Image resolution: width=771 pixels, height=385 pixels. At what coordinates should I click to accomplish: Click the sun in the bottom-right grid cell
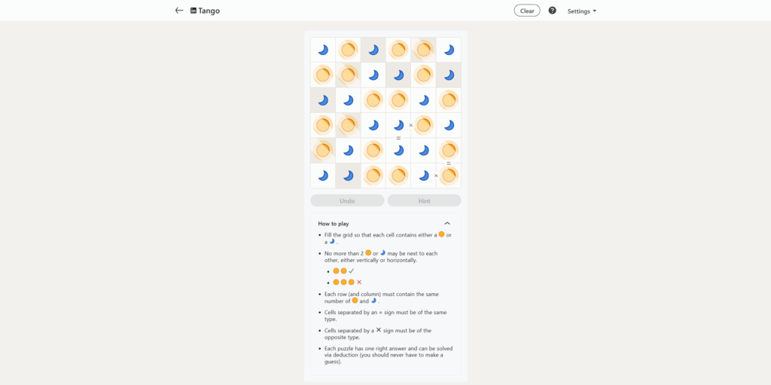[x=449, y=176]
